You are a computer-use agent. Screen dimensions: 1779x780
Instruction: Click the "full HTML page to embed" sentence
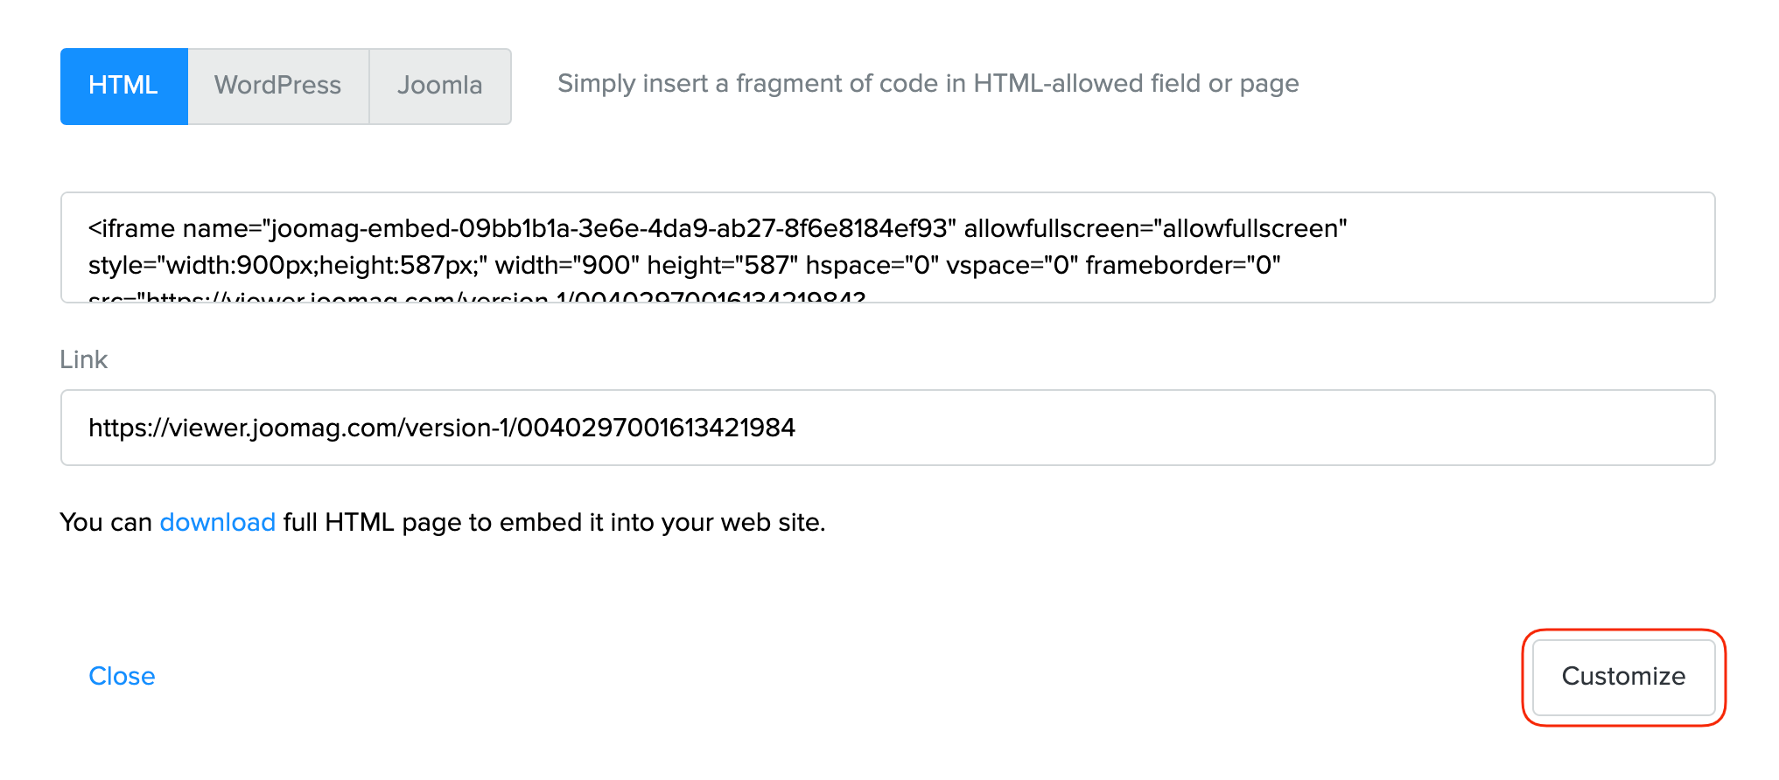pos(553,523)
